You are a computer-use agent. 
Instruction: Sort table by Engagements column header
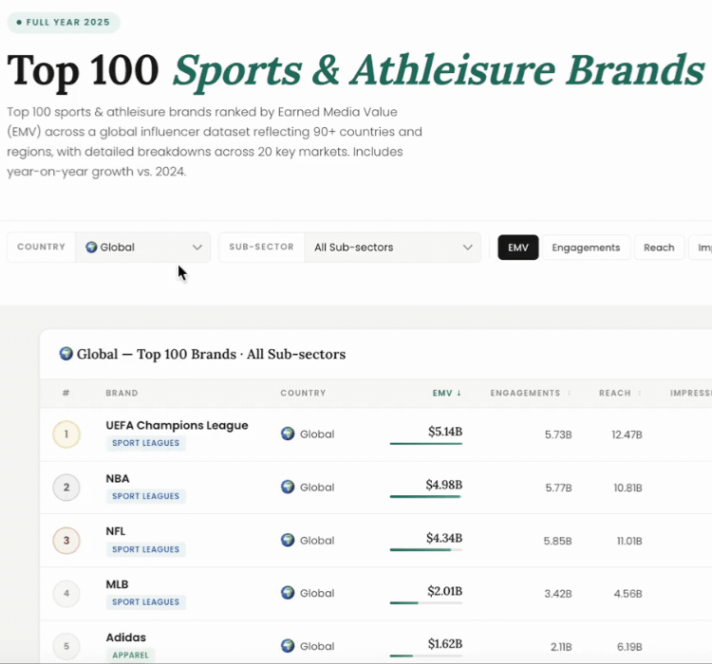[x=530, y=393]
